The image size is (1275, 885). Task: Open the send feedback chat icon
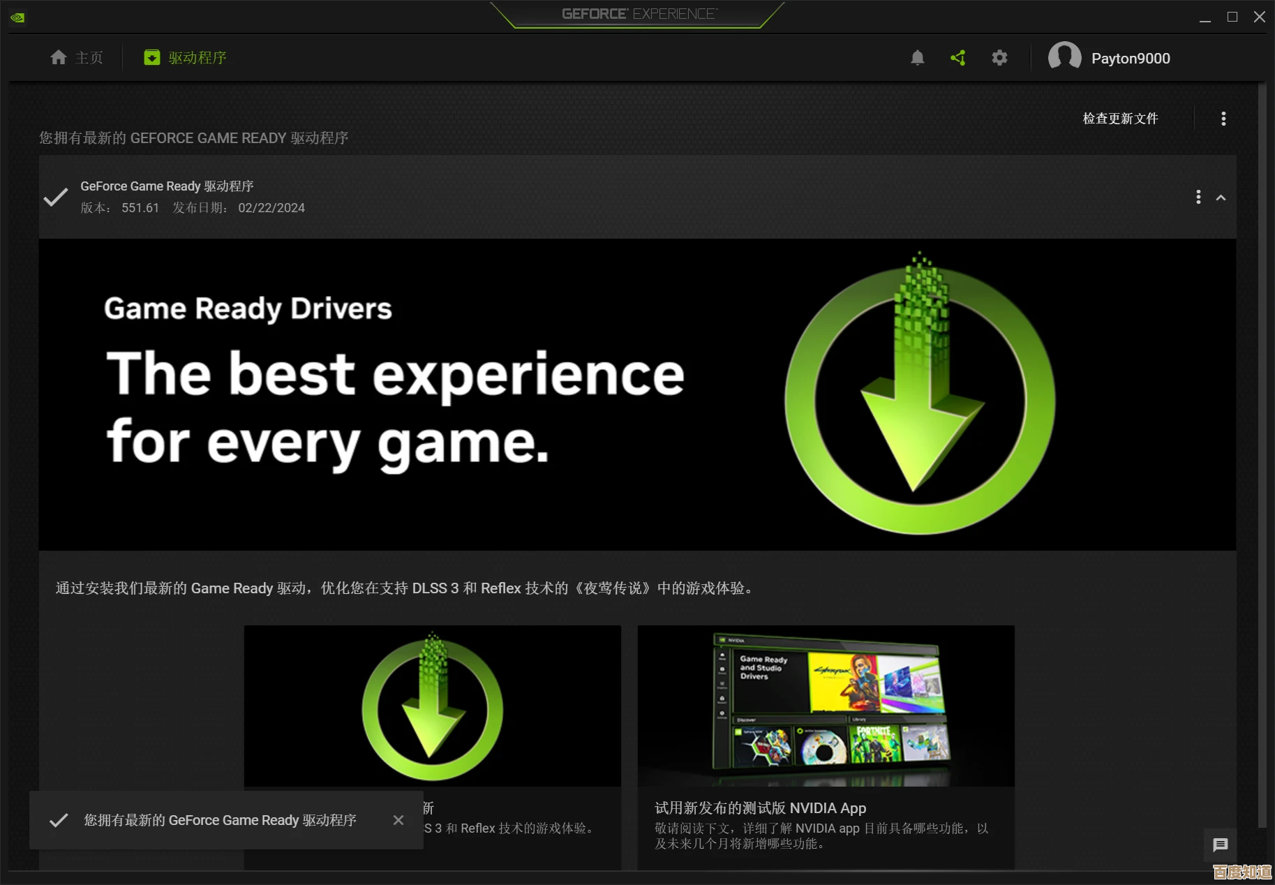coord(1220,845)
